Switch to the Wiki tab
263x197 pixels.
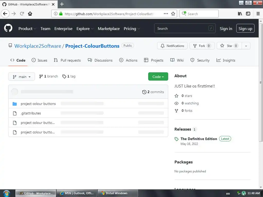[177, 60]
